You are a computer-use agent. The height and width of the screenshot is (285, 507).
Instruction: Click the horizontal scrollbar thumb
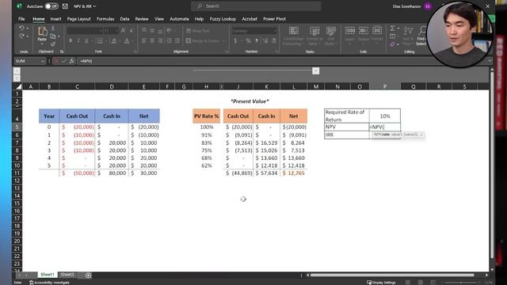392,275
